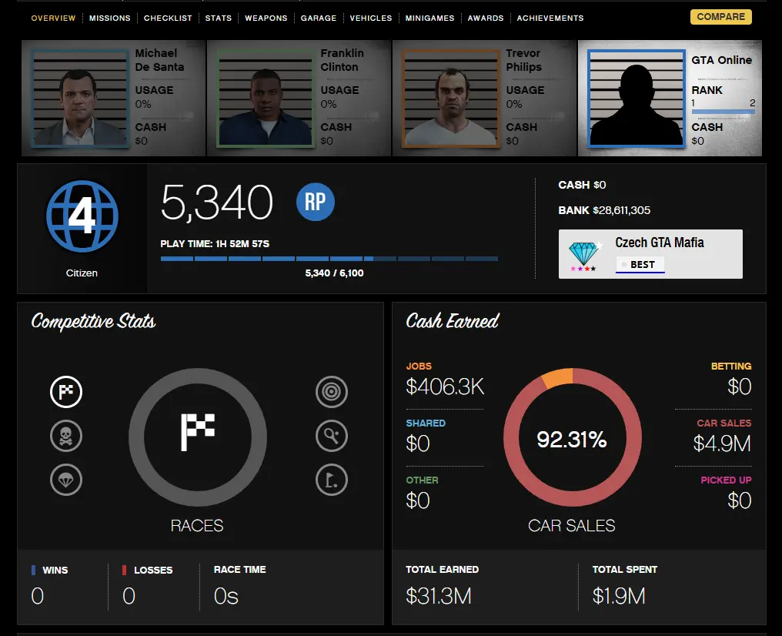Click the yellow Compare button
The width and height of the screenshot is (782, 636).
pos(720,17)
